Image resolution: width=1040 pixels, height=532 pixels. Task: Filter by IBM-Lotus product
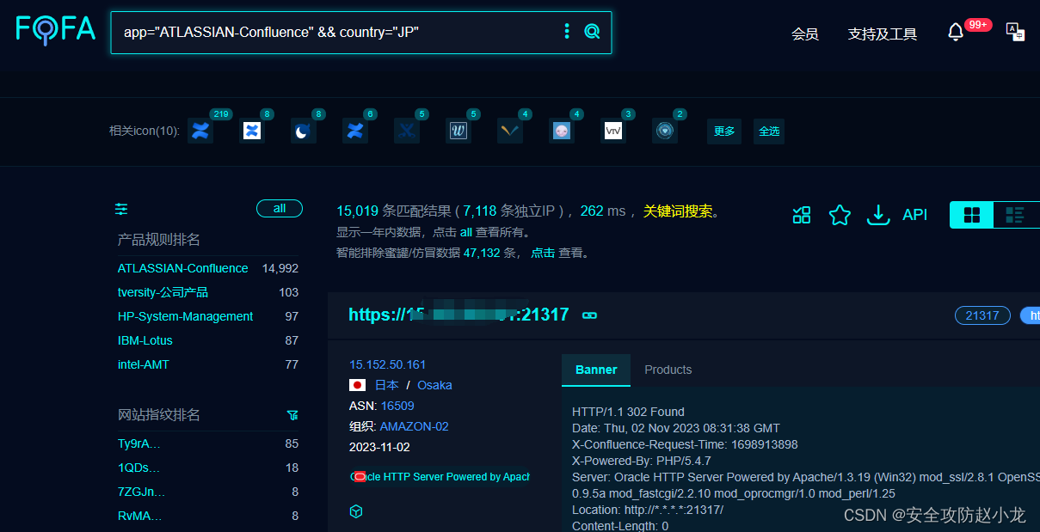(145, 340)
